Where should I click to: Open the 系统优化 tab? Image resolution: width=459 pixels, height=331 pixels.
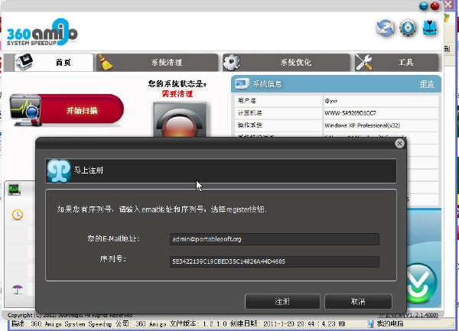pos(286,62)
